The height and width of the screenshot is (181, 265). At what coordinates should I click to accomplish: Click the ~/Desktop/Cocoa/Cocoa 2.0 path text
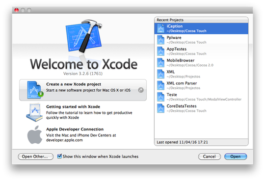pos(190,65)
